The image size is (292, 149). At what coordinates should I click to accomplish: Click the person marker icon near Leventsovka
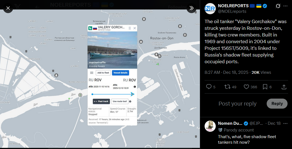[x=56, y=75]
